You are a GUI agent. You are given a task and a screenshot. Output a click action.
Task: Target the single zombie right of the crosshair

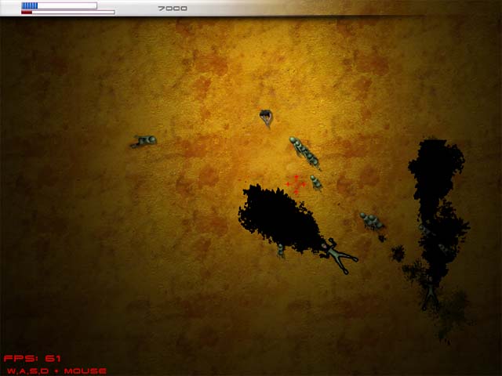[x=316, y=183]
